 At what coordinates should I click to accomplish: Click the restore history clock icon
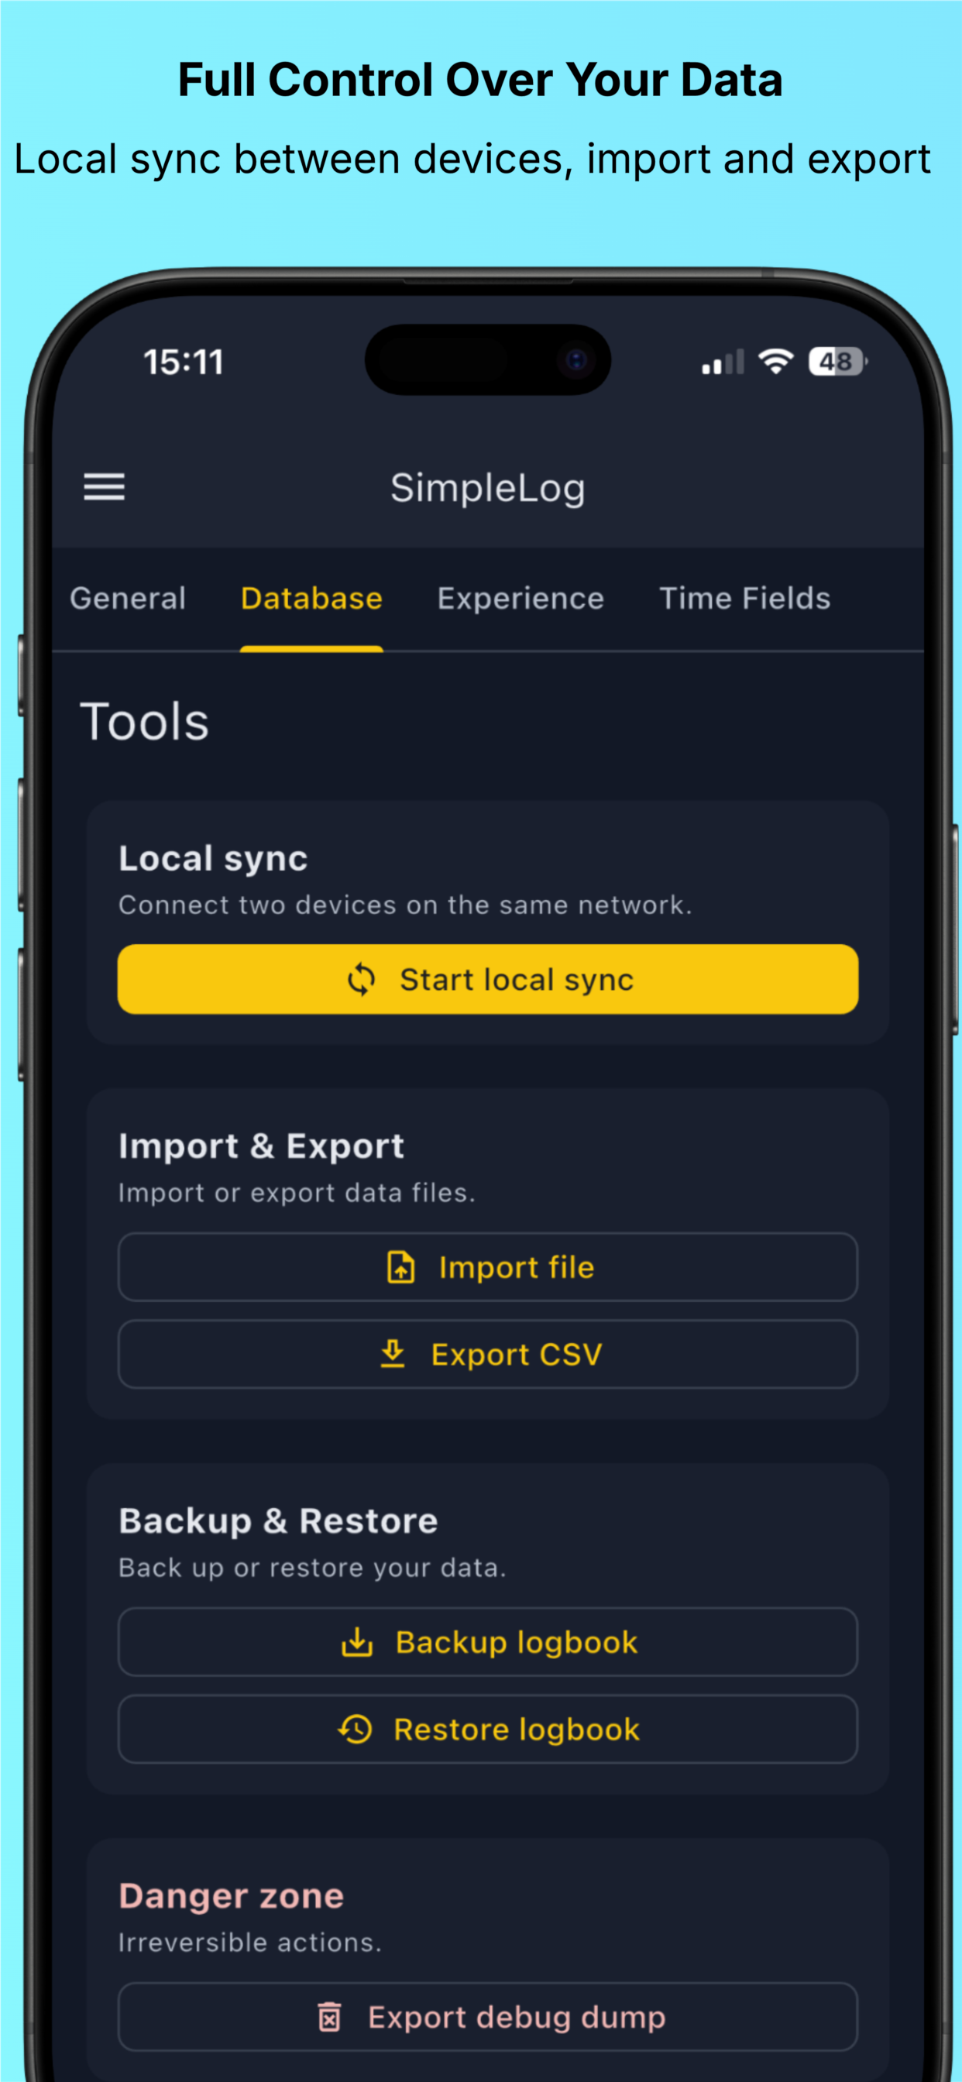click(x=355, y=1729)
